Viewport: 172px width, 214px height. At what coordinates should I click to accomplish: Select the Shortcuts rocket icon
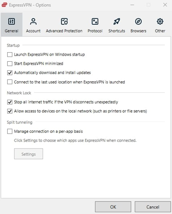click(x=117, y=21)
